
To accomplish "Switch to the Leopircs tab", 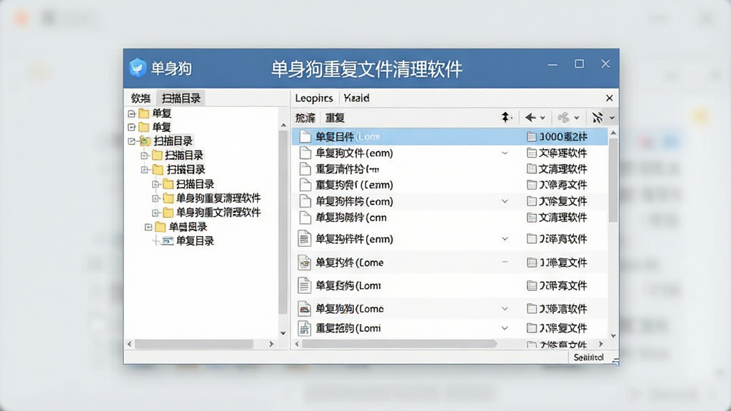I will click(314, 98).
